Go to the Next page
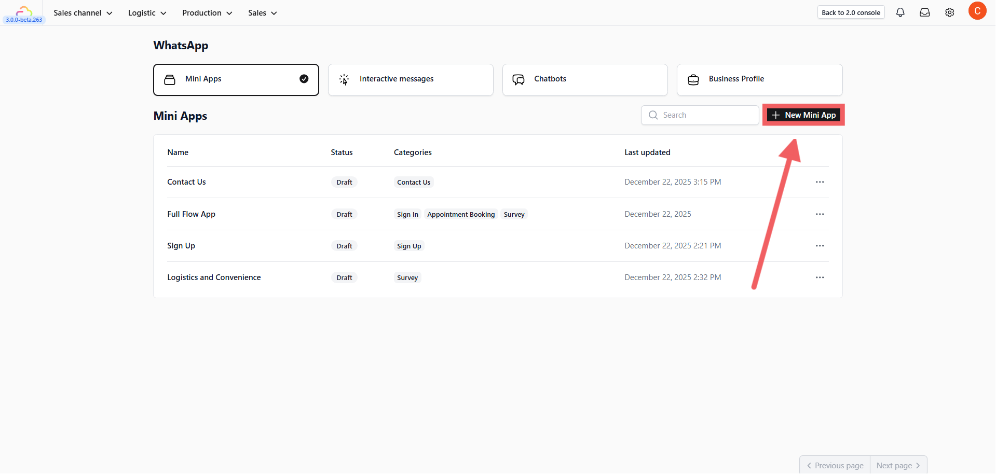 pos(898,465)
